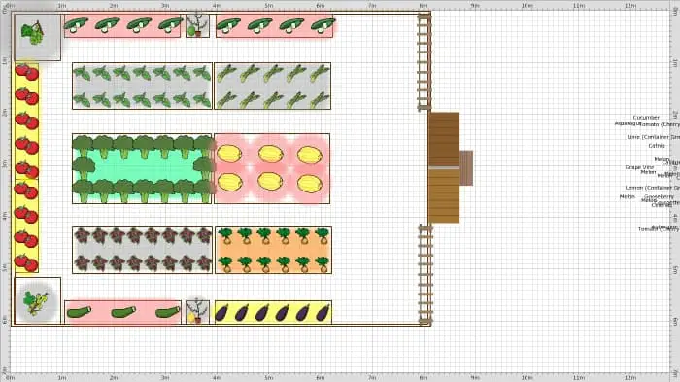Select top-left leafy green in the grey herb bed
This screenshot has width=680, height=382.
click(x=82, y=73)
